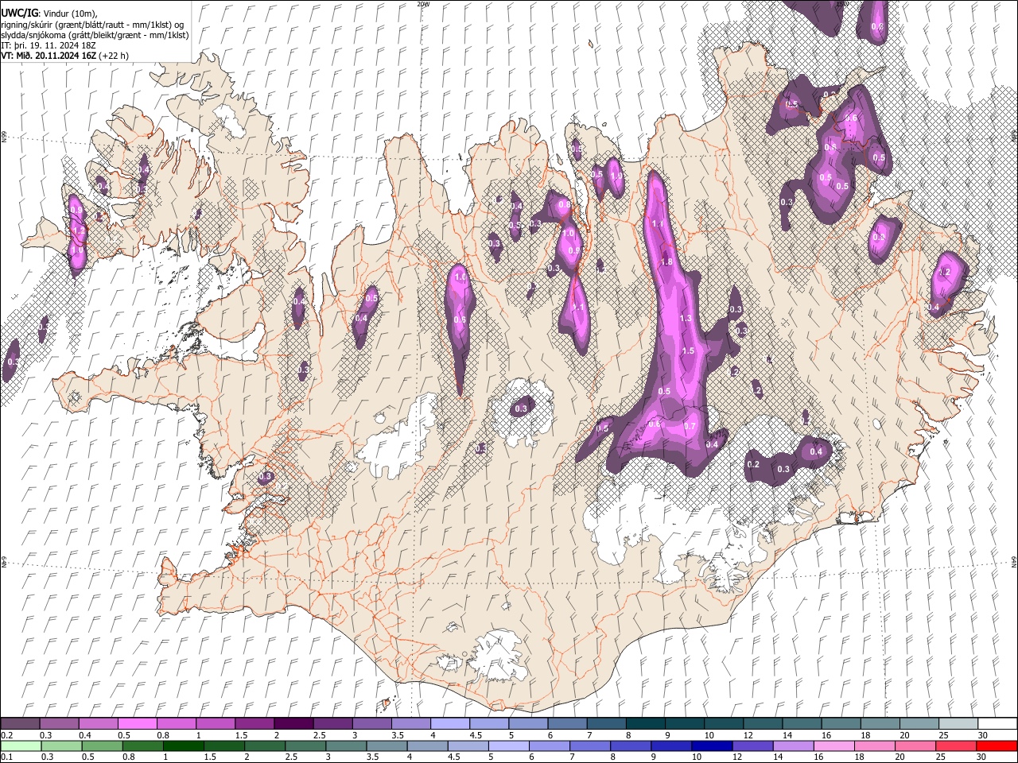Viewport: 1018px width, 763px height.
Task: Click the snow scale swatch between 9 and 10
Action: pyautogui.click(x=684, y=724)
